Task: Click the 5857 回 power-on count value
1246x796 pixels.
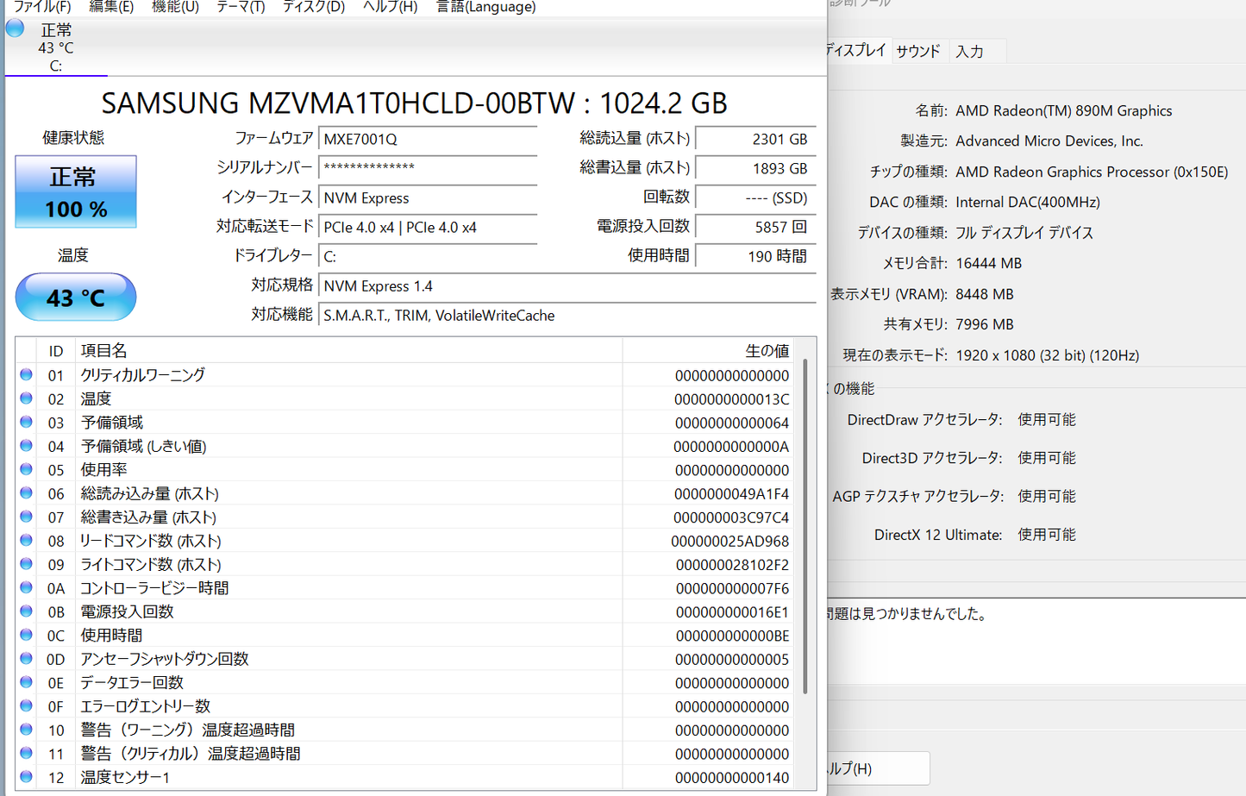Action: (755, 227)
